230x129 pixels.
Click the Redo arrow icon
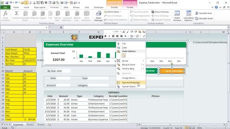(16, 3)
